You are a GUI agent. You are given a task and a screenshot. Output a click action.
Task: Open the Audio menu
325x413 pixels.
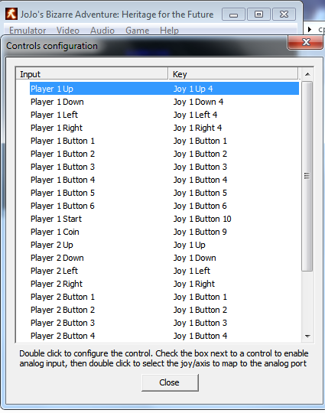[102, 31]
